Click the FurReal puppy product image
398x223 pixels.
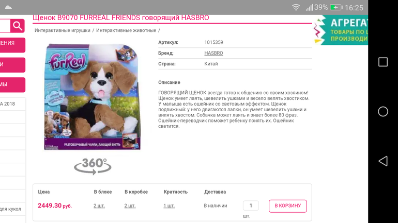pos(93,97)
